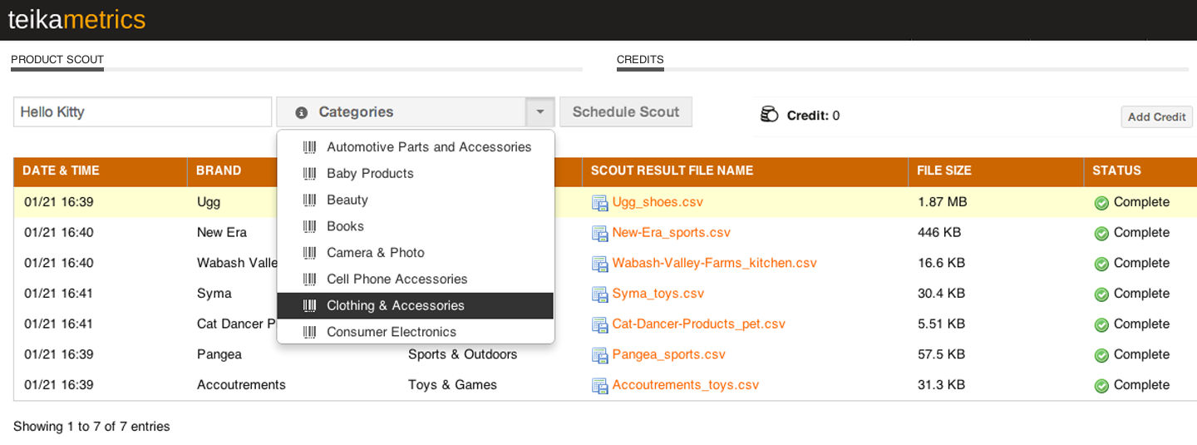Sort table by Status column header

1140,171
